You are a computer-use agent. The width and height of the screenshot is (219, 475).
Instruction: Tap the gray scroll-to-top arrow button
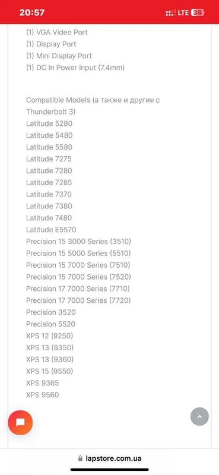tap(199, 417)
